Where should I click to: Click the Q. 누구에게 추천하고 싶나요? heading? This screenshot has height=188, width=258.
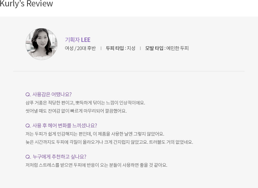[56, 157]
